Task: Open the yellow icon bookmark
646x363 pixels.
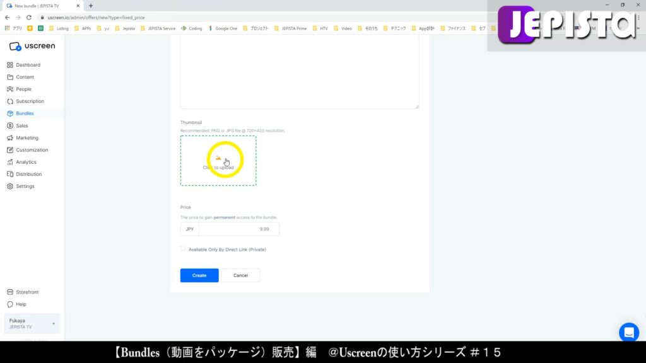Action: (30, 28)
